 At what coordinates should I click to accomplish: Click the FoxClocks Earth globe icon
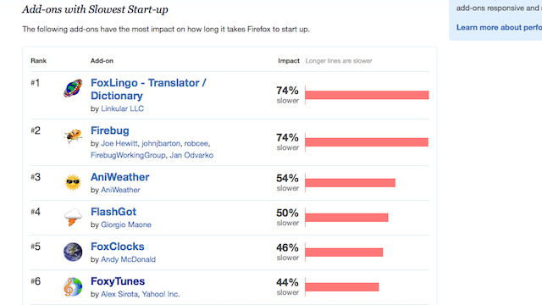[x=73, y=252]
